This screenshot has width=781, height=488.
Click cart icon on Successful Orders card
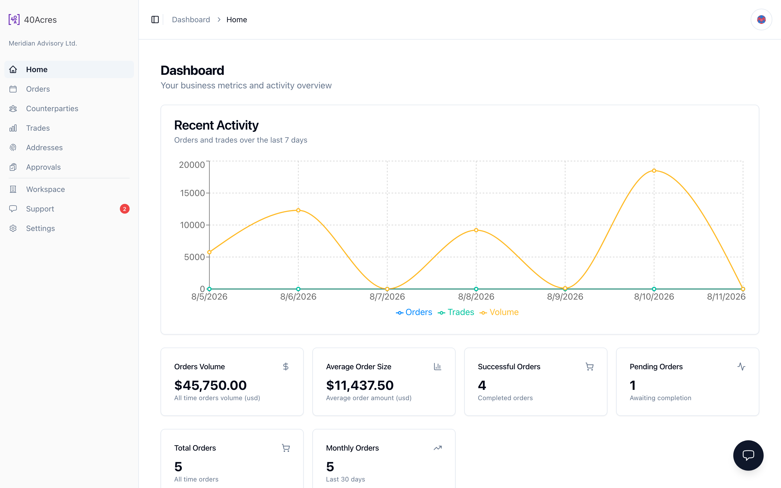(589, 367)
